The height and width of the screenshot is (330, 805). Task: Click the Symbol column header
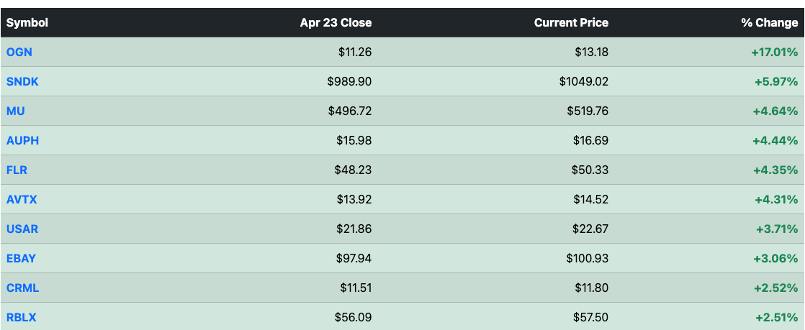click(27, 22)
